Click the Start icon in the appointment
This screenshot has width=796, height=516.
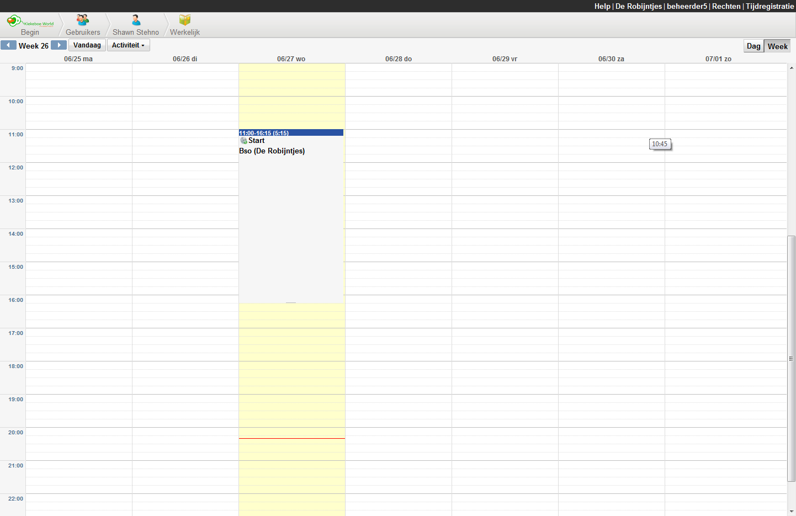coord(243,141)
